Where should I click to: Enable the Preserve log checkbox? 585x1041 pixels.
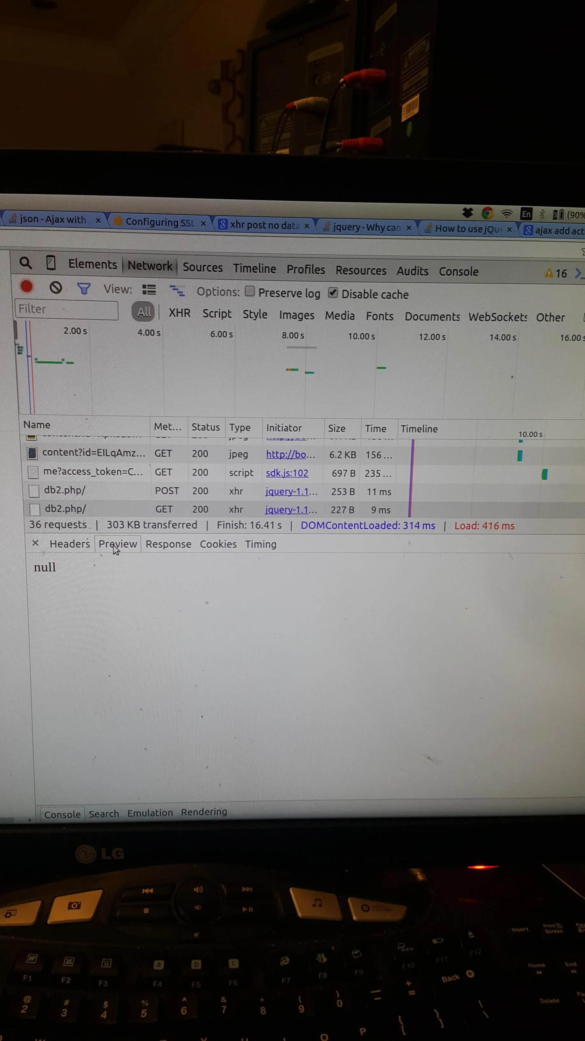tap(250, 292)
